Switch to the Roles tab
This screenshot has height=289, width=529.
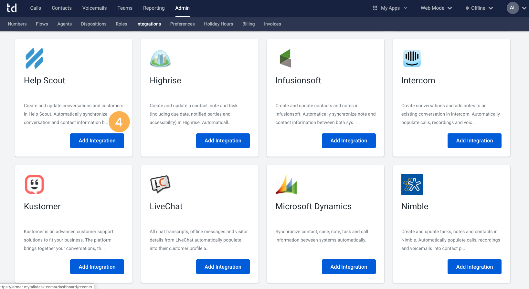tap(121, 24)
